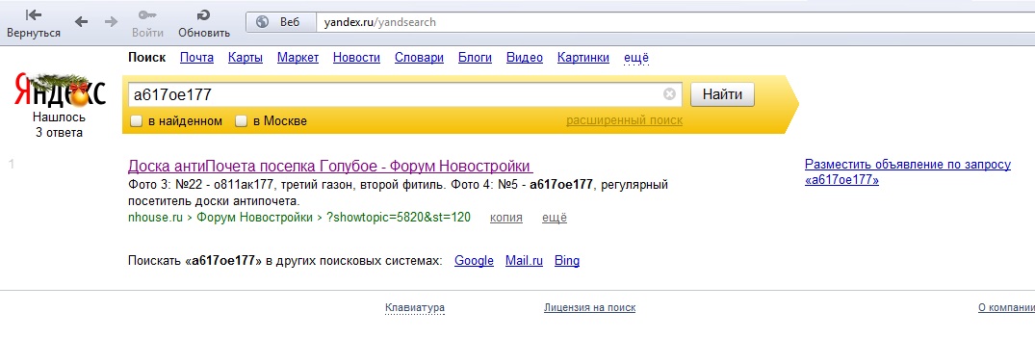
Task: Select the Поиск tab
Action: pos(146,58)
